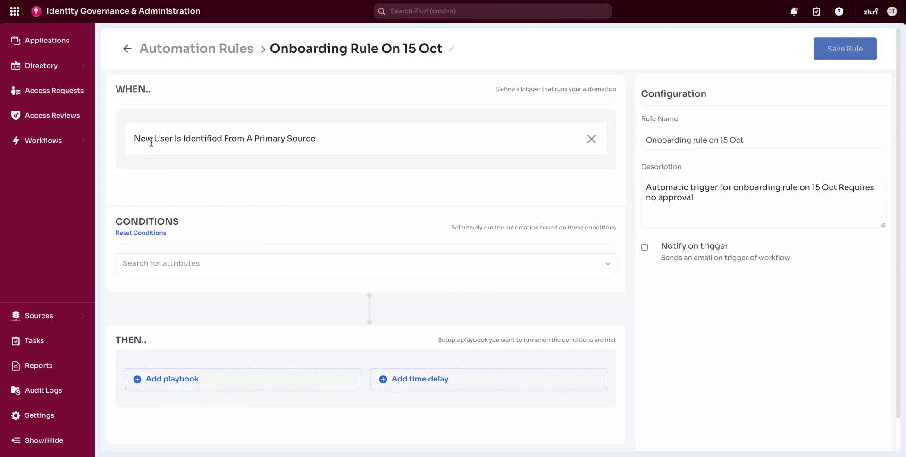Click the Settings menu item

click(x=40, y=415)
